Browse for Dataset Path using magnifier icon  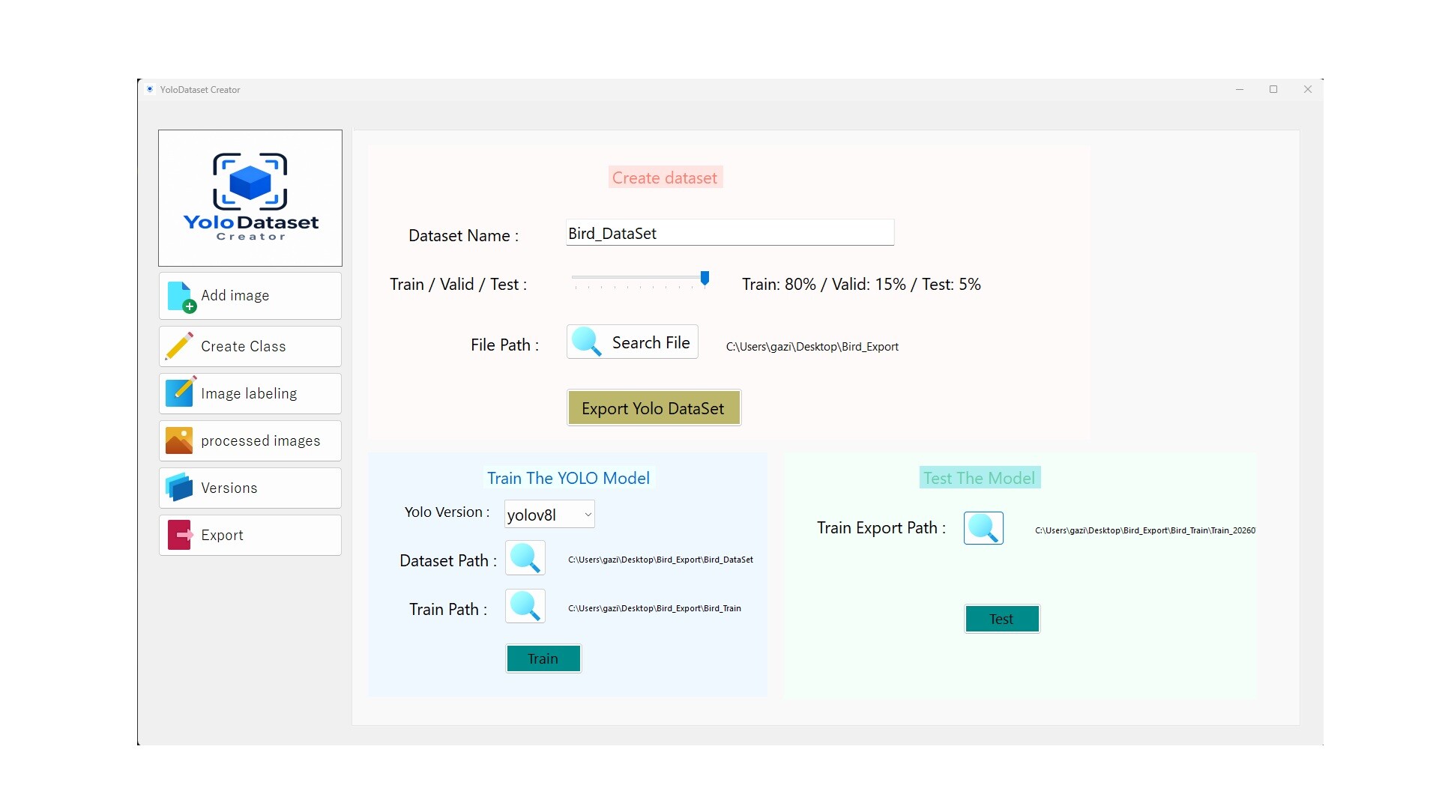click(x=525, y=558)
